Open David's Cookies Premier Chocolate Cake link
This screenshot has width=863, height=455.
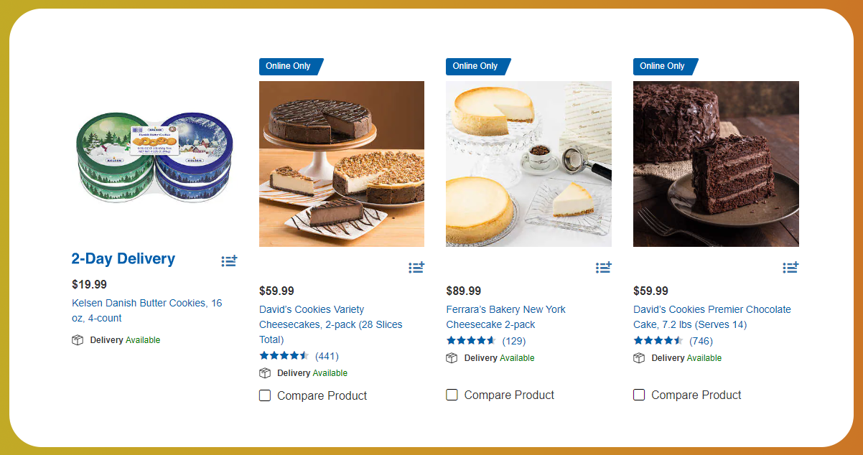[712, 317]
